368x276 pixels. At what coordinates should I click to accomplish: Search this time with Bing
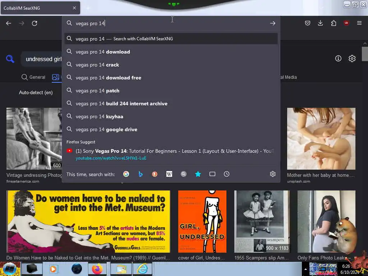141,174
